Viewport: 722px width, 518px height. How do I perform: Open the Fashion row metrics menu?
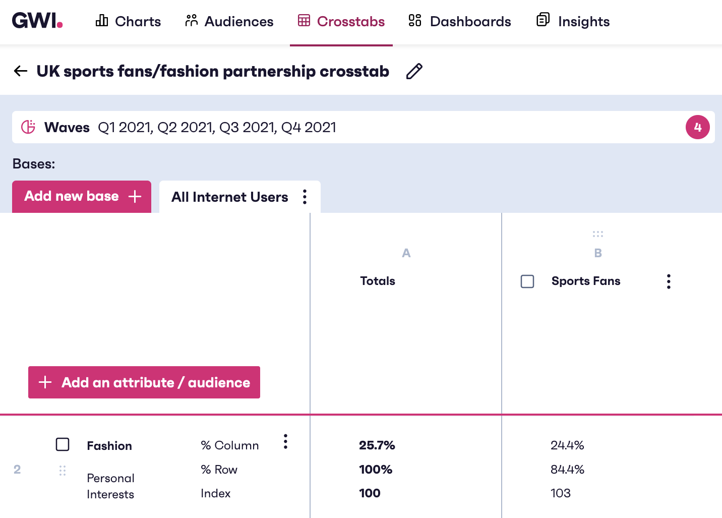pyautogui.click(x=285, y=441)
